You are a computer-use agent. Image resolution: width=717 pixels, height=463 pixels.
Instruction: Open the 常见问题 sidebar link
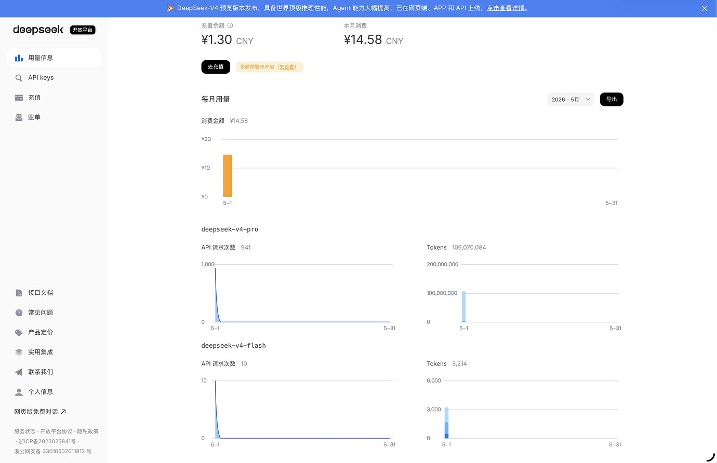click(54, 312)
